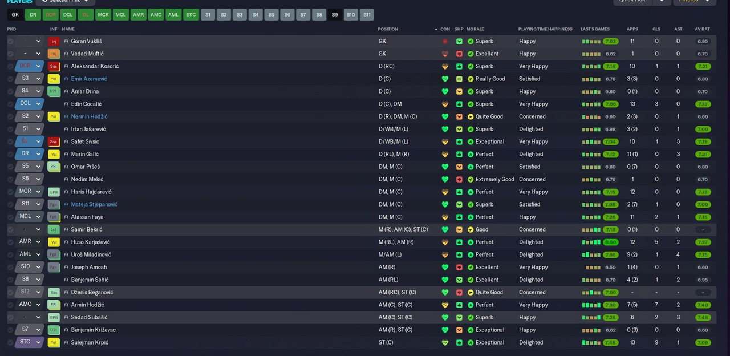730x356 pixels.
Task: Toggle the lock circle for Goran Vukliš
Action: tap(10, 41)
